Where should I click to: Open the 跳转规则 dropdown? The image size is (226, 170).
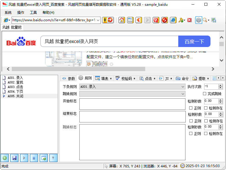pyautogui.click(x=183, y=94)
